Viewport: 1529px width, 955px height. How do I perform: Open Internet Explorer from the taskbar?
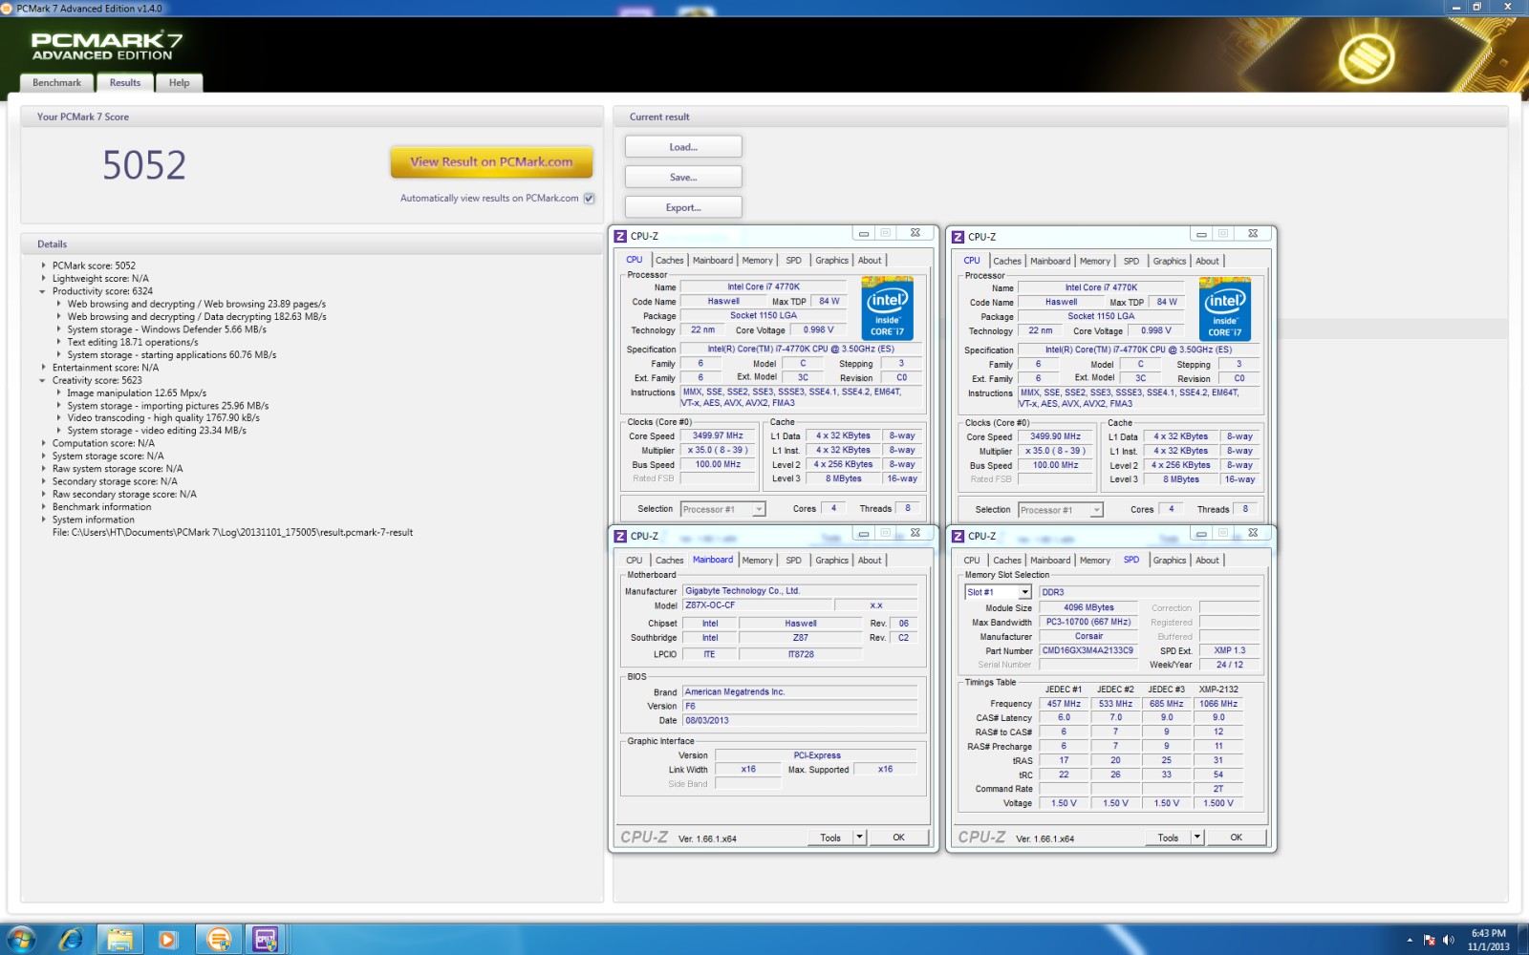(x=71, y=940)
